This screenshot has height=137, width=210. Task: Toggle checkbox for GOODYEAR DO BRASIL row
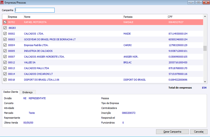click(x=5, y=39)
